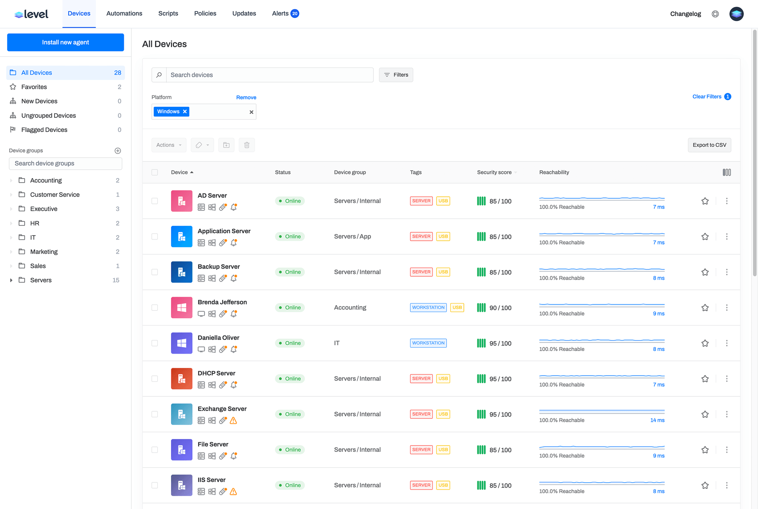
Task: Select the DHCP Server row checkbox
Action: click(x=155, y=379)
